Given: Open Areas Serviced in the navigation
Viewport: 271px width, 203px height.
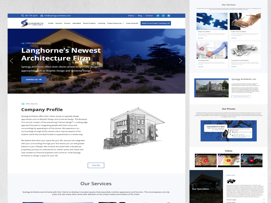Looking at the screenshot, I should (x=132, y=23).
